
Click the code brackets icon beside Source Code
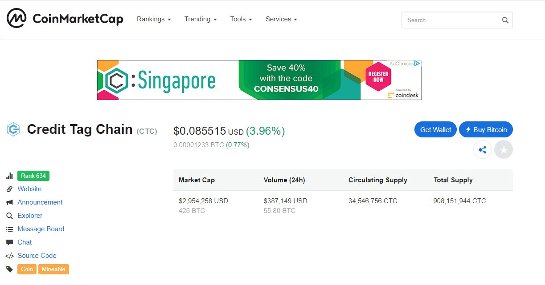click(x=9, y=256)
